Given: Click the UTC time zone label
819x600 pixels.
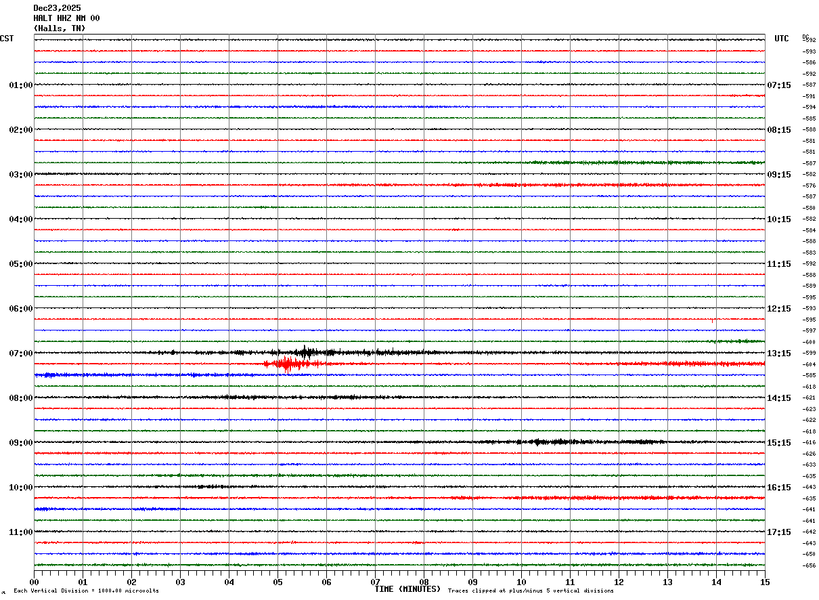Looking at the screenshot, I should click(782, 39).
